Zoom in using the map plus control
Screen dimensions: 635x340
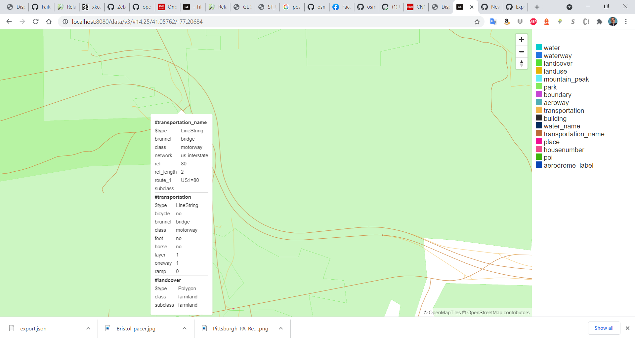(x=522, y=40)
